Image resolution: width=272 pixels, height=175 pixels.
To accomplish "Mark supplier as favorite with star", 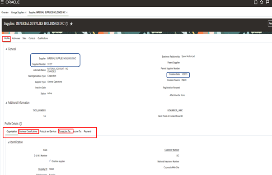I will (71, 24).
